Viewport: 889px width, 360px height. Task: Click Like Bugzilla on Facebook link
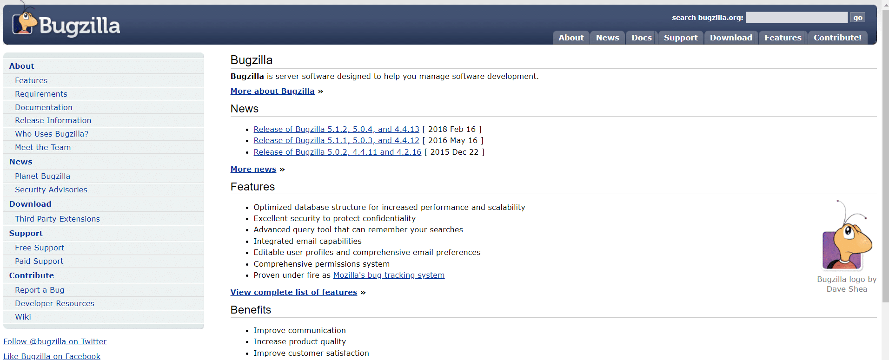click(x=52, y=356)
